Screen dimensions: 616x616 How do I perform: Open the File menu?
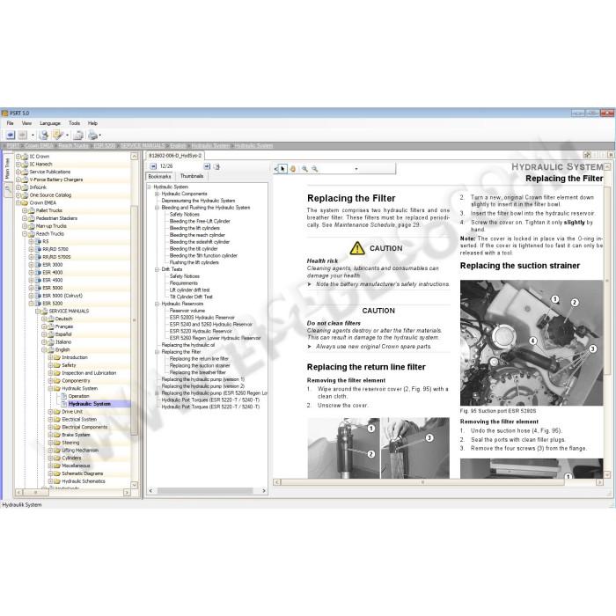11,123
